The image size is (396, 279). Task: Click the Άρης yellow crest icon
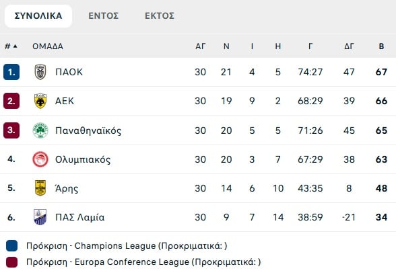pos(40,188)
